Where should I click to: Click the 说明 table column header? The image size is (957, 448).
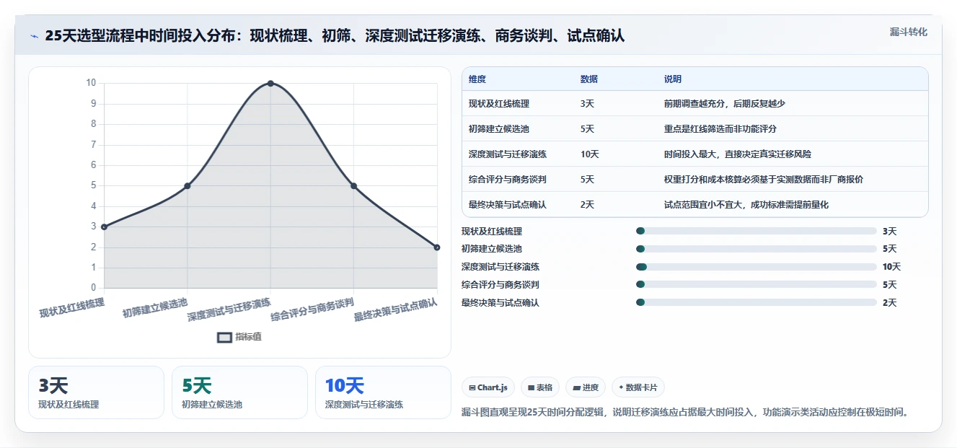673,79
